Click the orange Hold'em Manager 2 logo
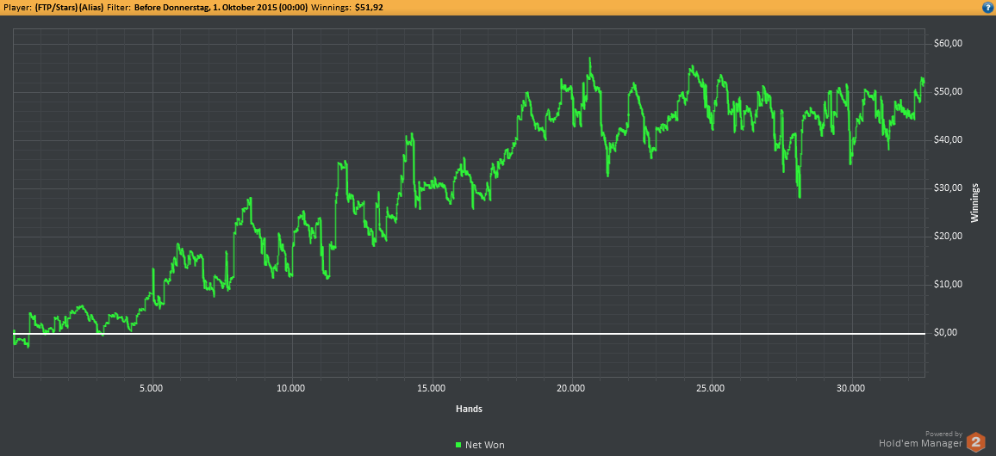Viewport: 996px width, 456px height. tap(975, 442)
